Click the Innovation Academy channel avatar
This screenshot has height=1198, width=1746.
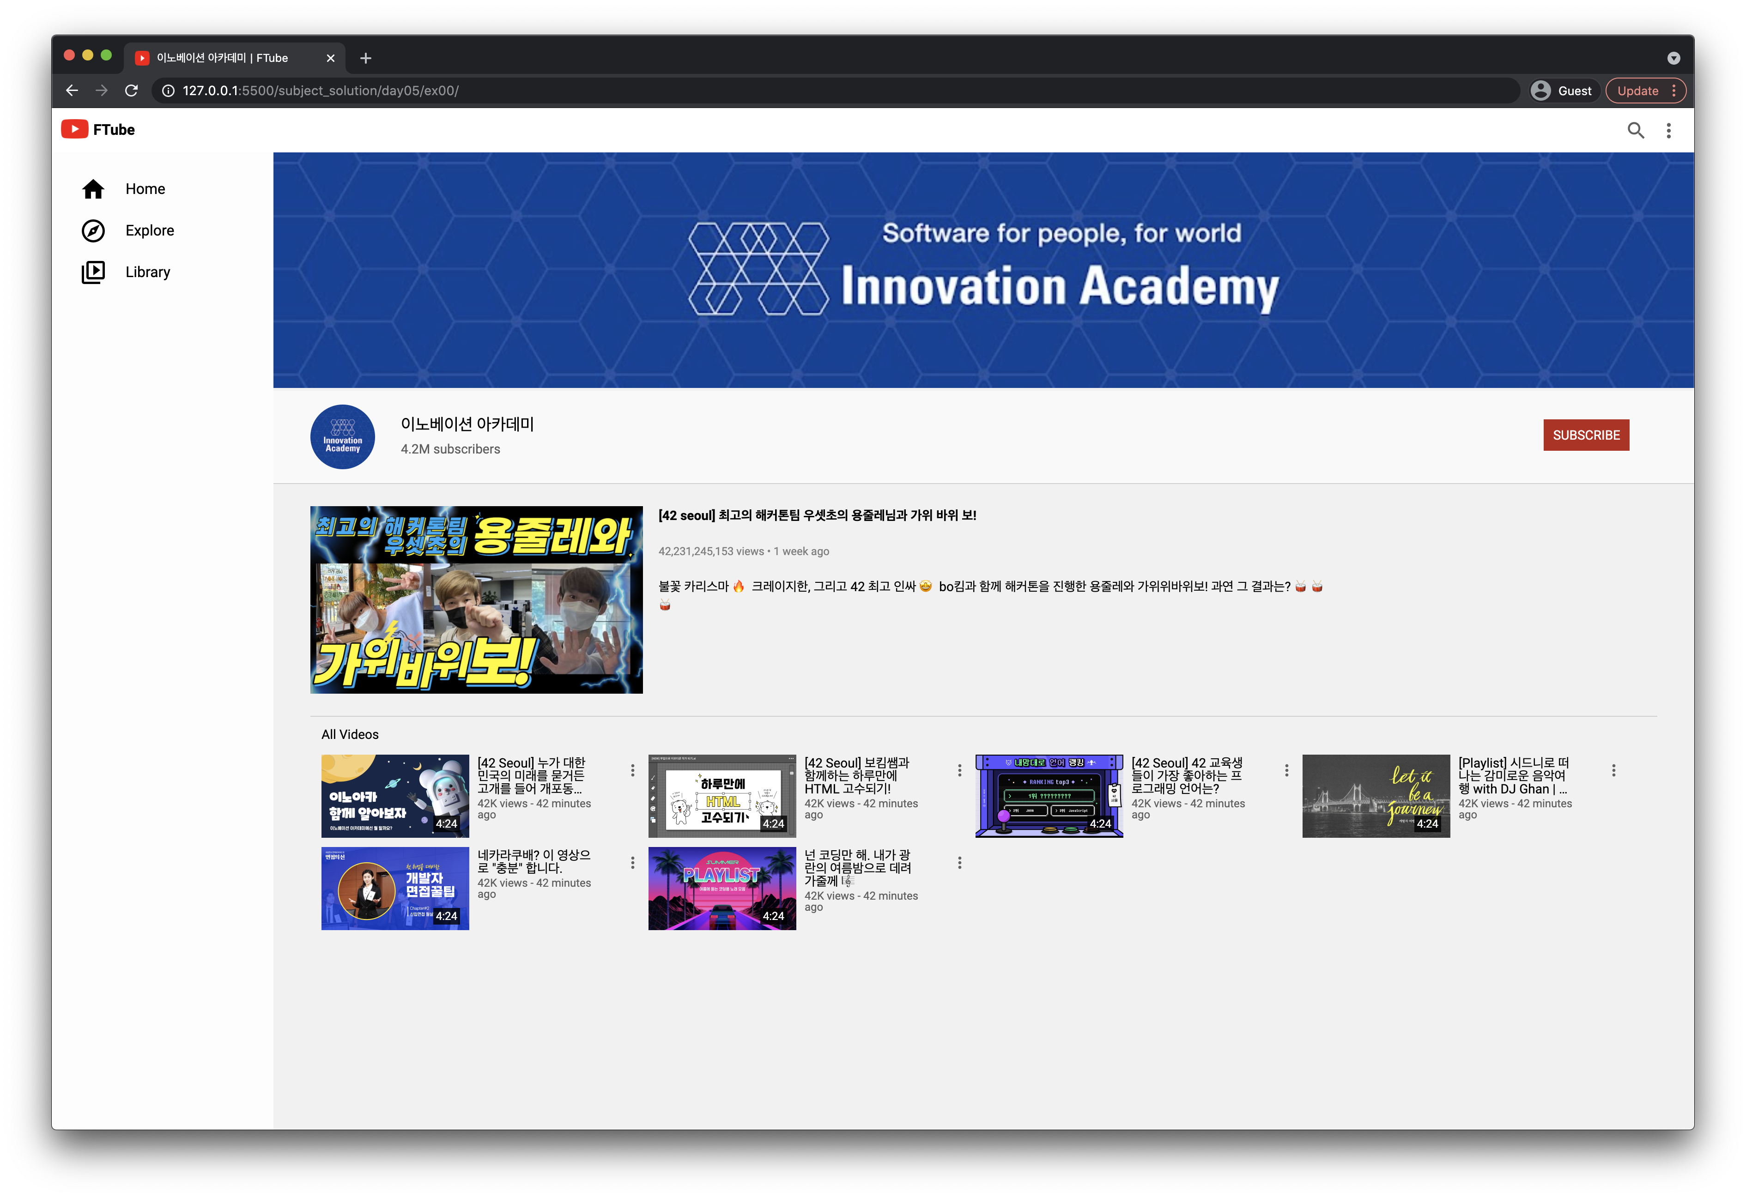tap(343, 436)
